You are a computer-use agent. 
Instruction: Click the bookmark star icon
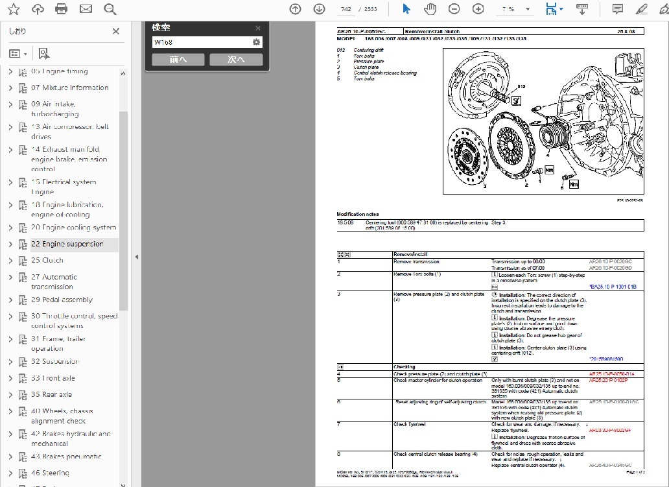pyautogui.click(x=14, y=9)
